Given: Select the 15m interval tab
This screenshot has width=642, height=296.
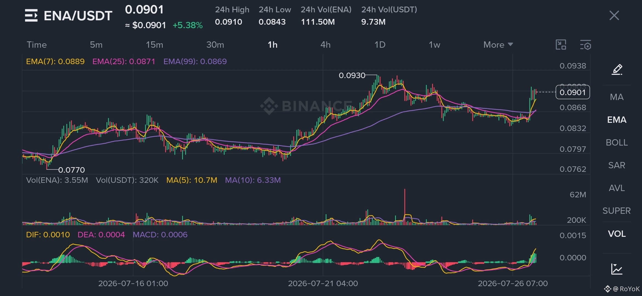Looking at the screenshot, I should click(x=154, y=45).
